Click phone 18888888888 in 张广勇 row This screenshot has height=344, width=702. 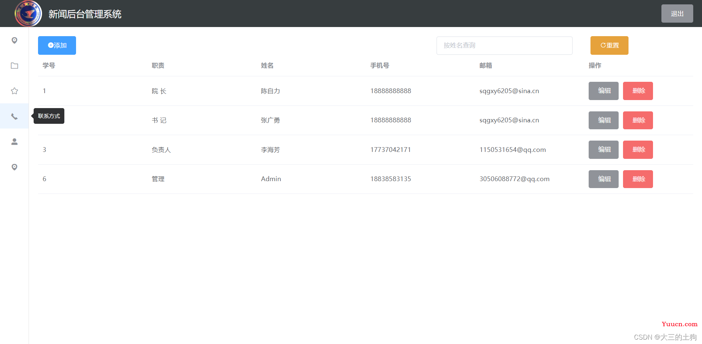coord(390,120)
